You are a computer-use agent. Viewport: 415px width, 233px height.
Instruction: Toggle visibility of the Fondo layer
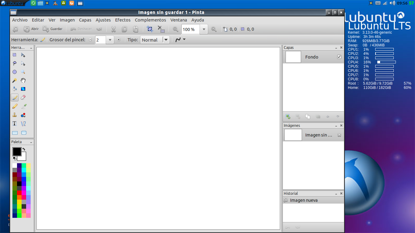pos(339,57)
